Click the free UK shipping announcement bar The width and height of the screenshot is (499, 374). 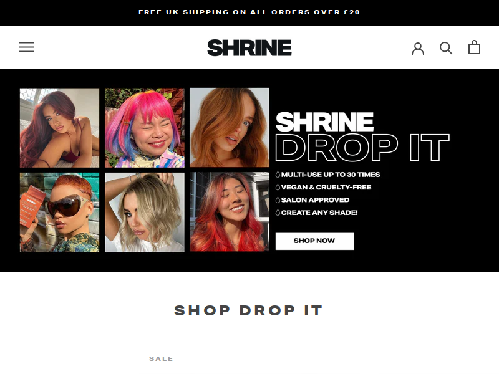(249, 12)
